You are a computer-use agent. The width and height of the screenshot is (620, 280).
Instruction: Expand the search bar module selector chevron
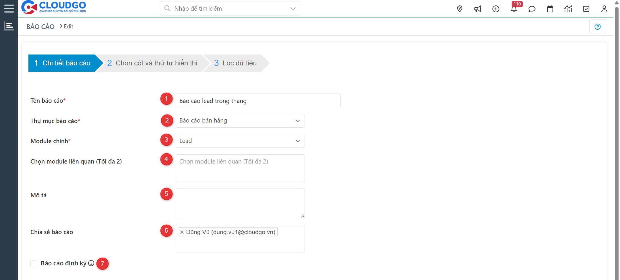(292, 8)
